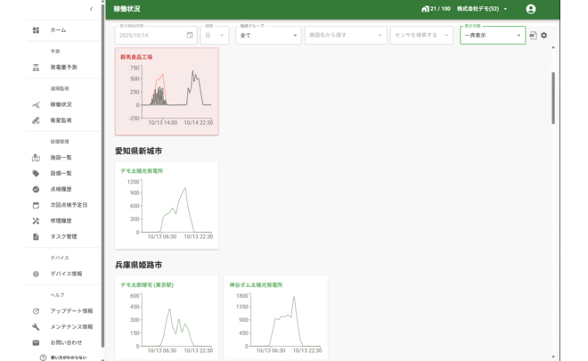Collapse the sidebar with the chevron arrow

[91, 9]
